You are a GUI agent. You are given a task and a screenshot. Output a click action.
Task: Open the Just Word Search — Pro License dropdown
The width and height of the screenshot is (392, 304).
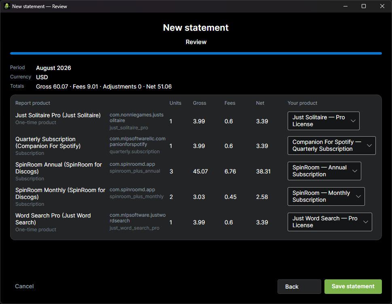click(x=330, y=222)
